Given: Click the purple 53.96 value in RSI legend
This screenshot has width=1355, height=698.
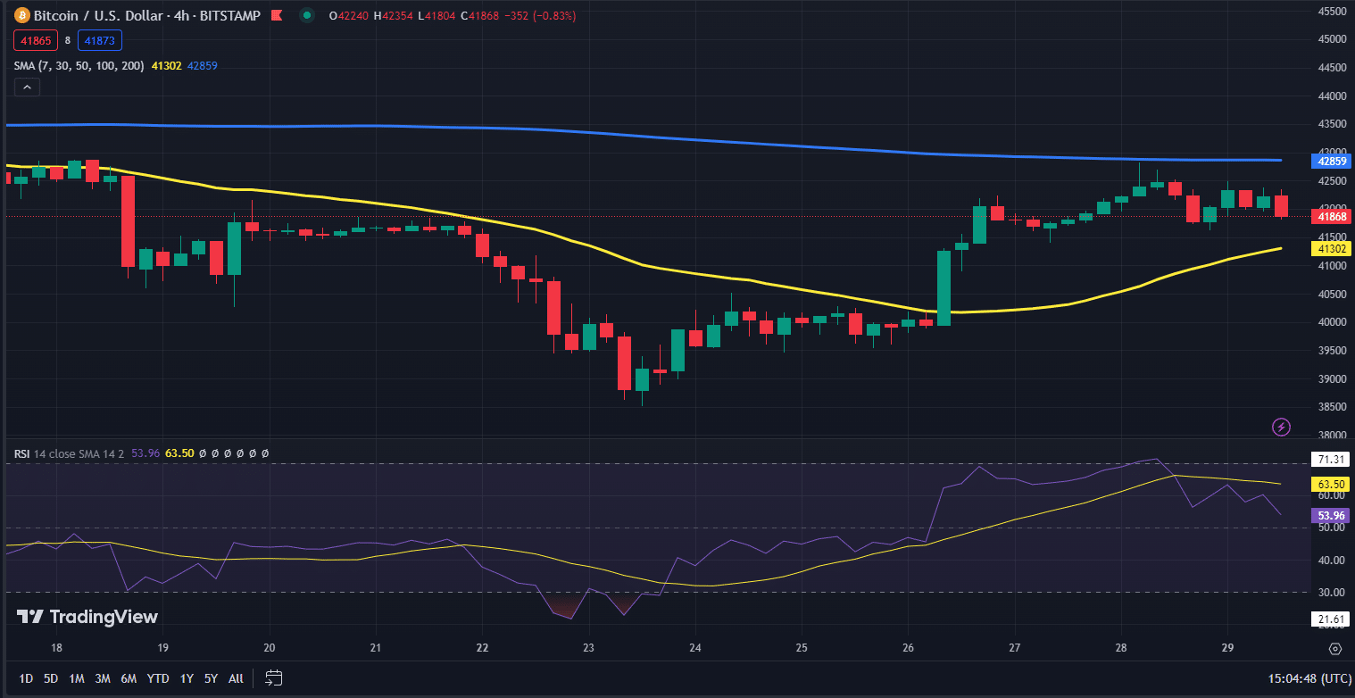Looking at the screenshot, I should (145, 453).
